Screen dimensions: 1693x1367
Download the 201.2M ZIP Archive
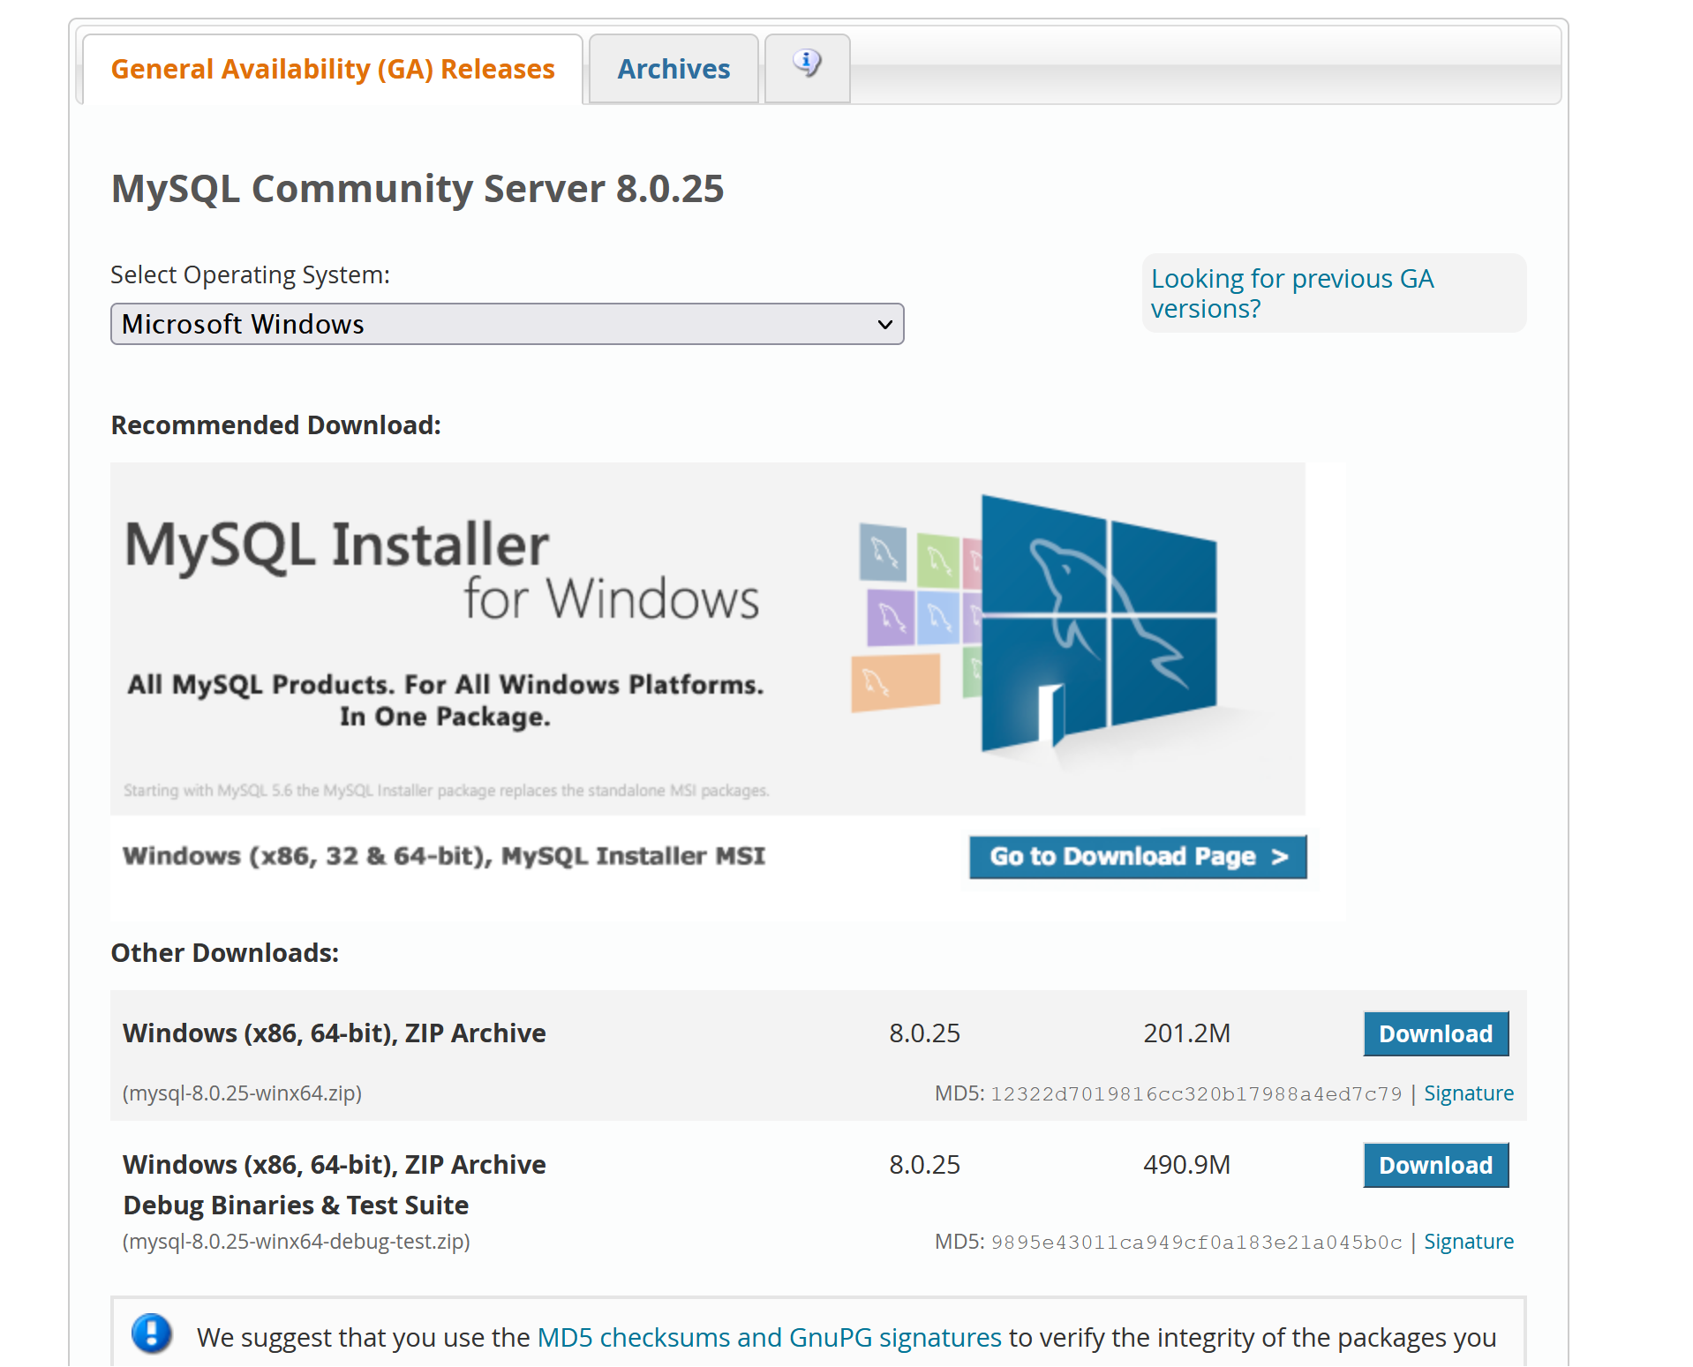pyautogui.click(x=1435, y=1033)
